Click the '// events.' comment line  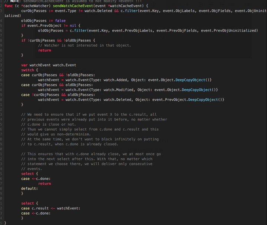(32, 169)
